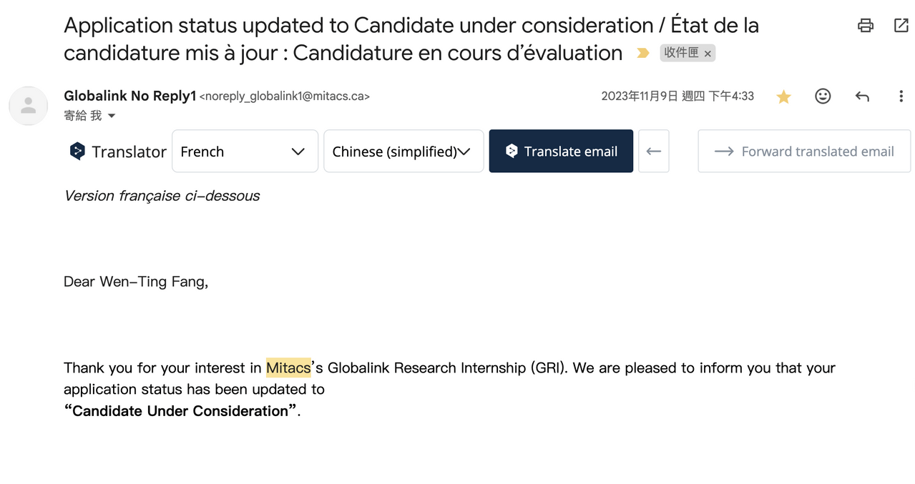Click the swap languages arrow icon

click(x=653, y=151)
